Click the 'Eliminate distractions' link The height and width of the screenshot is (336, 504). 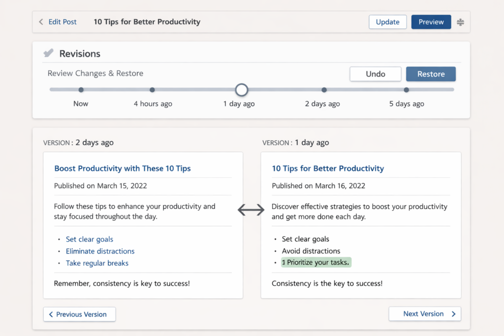click(100, 251)
